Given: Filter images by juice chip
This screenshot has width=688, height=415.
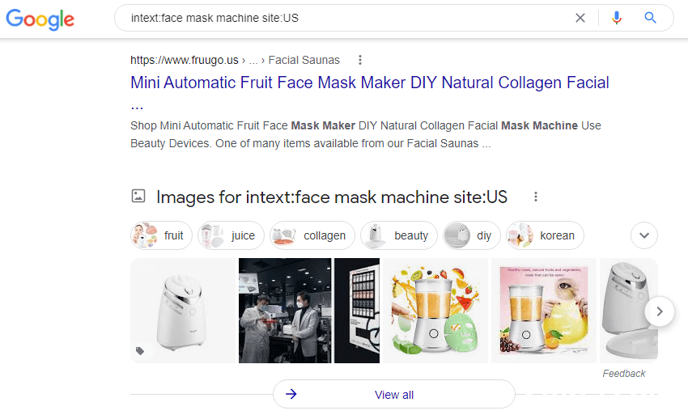Looking at the screenshot, I should pos(231,235).
